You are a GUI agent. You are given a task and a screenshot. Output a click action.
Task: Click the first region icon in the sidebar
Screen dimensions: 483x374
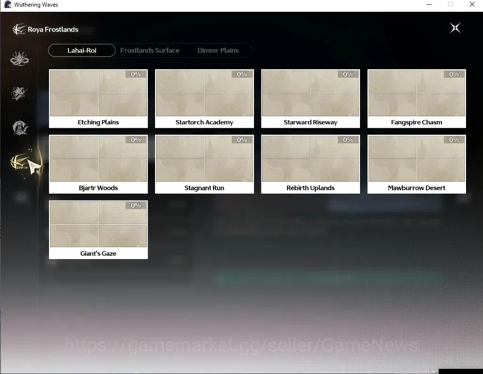point(19,58)
